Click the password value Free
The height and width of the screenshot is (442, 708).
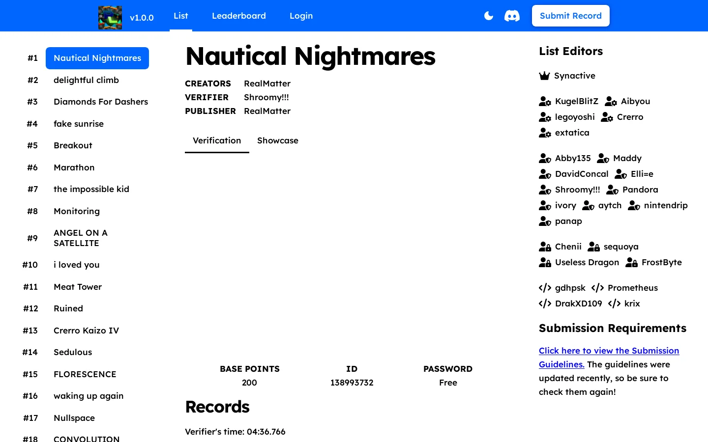(448, 383)
